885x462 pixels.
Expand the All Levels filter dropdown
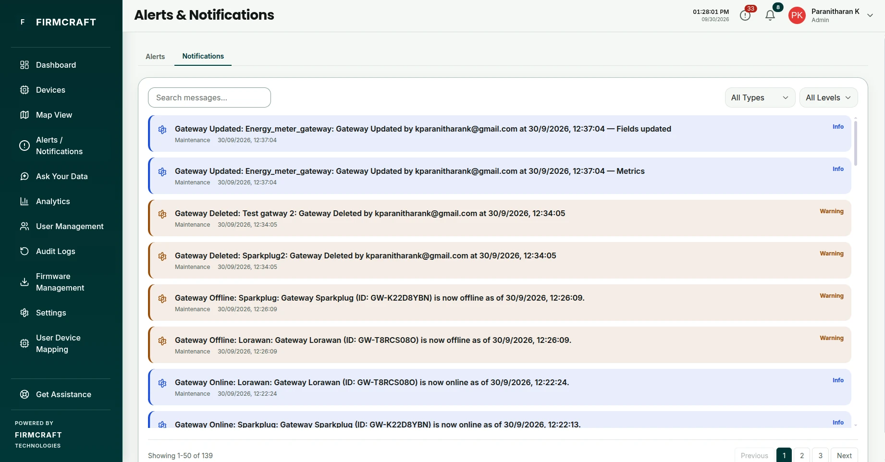point(828,97)
